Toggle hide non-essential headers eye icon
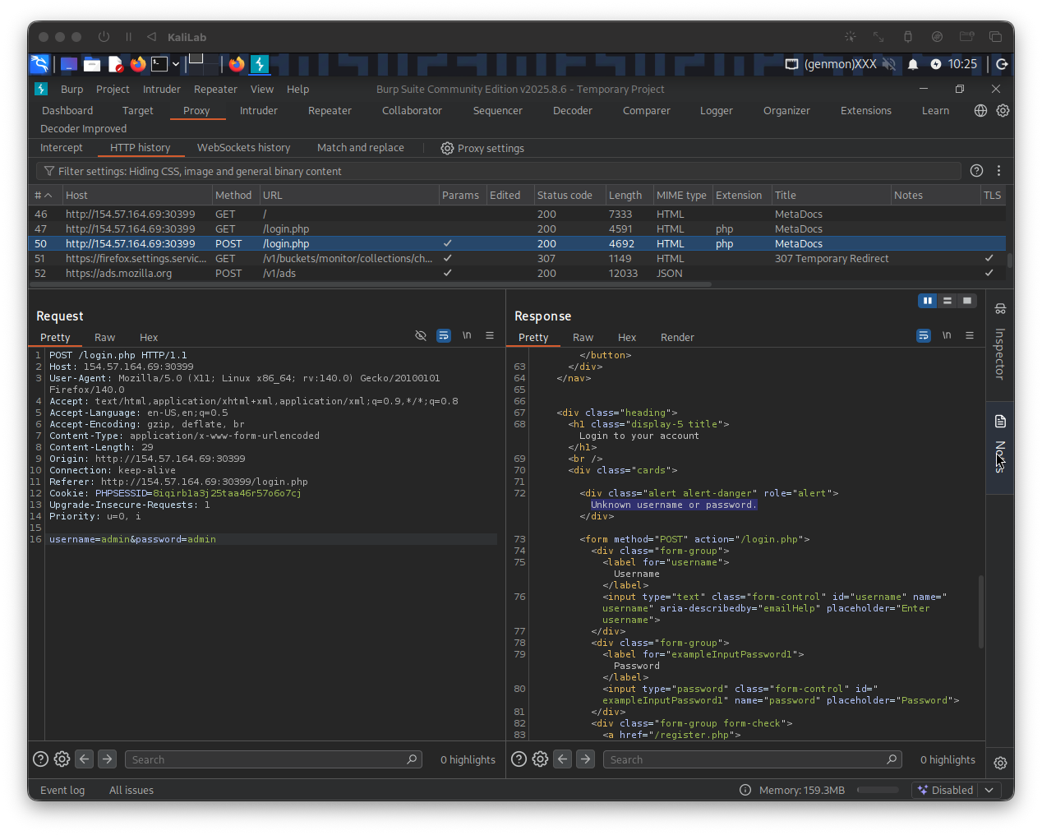The image size is (1042, 835). tap(421, 335)
